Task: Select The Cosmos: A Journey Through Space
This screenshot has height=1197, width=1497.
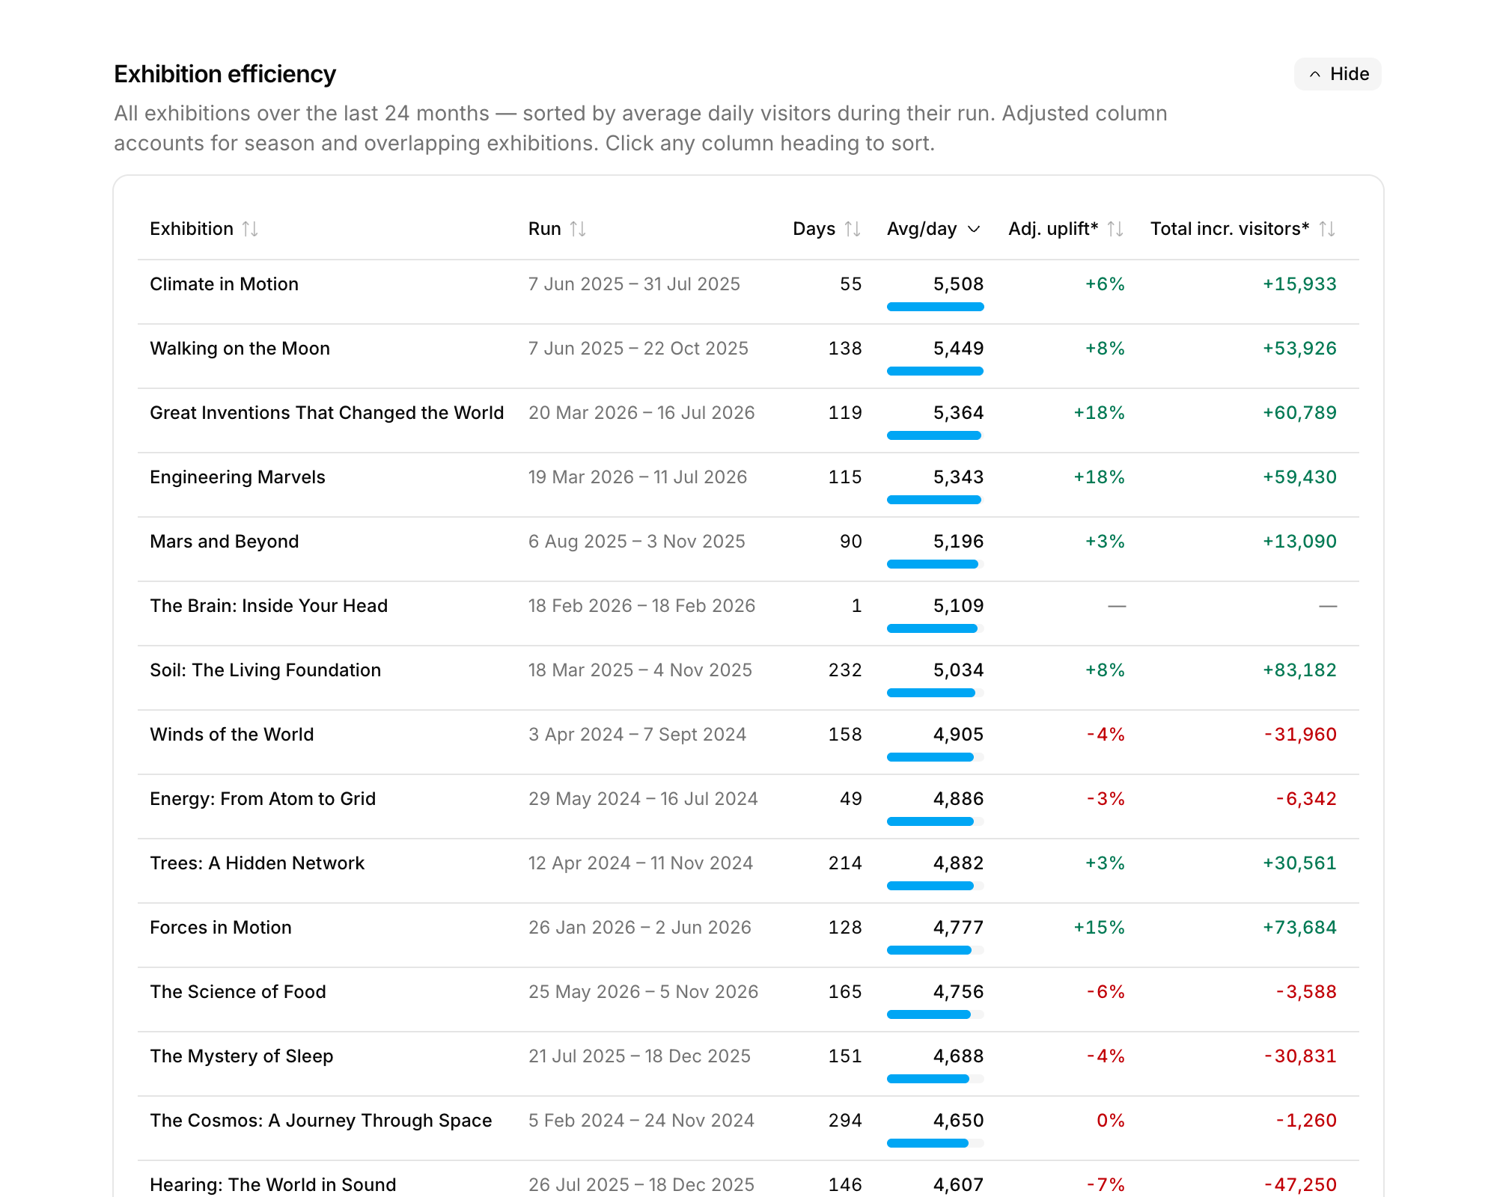Action: pos(320,1121)
